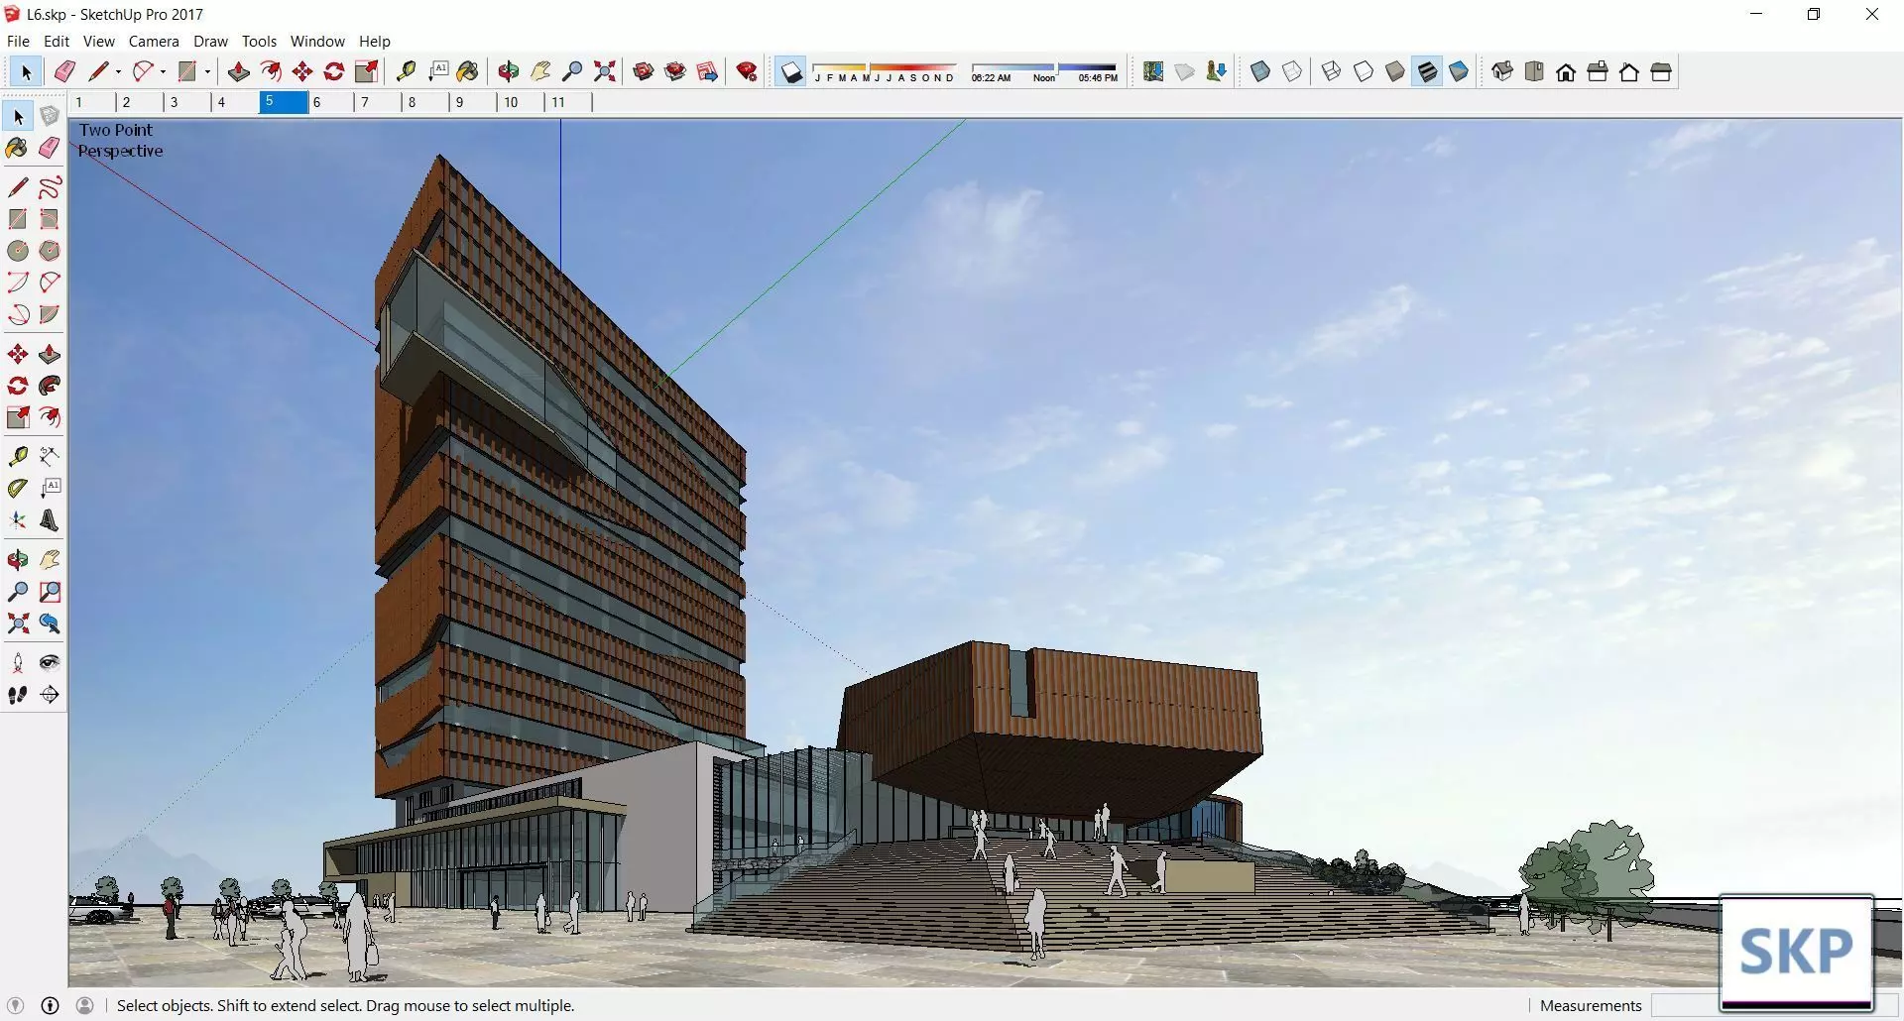Choose Paint Bucket in the top toolbar
1904x1021 pixels.
pyautogui.click(x=468, y=71)
